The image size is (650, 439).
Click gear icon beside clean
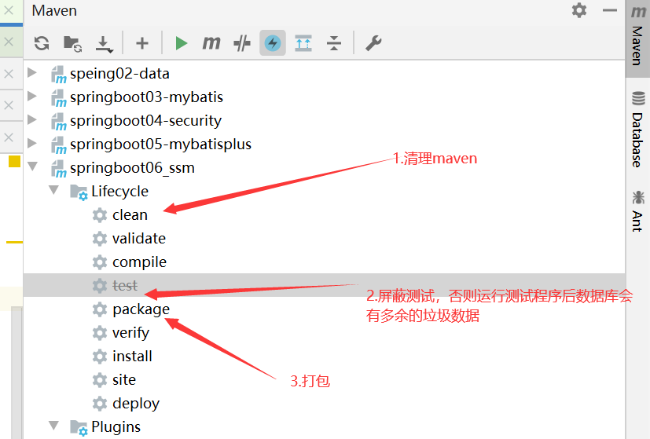tap(100, 215)
